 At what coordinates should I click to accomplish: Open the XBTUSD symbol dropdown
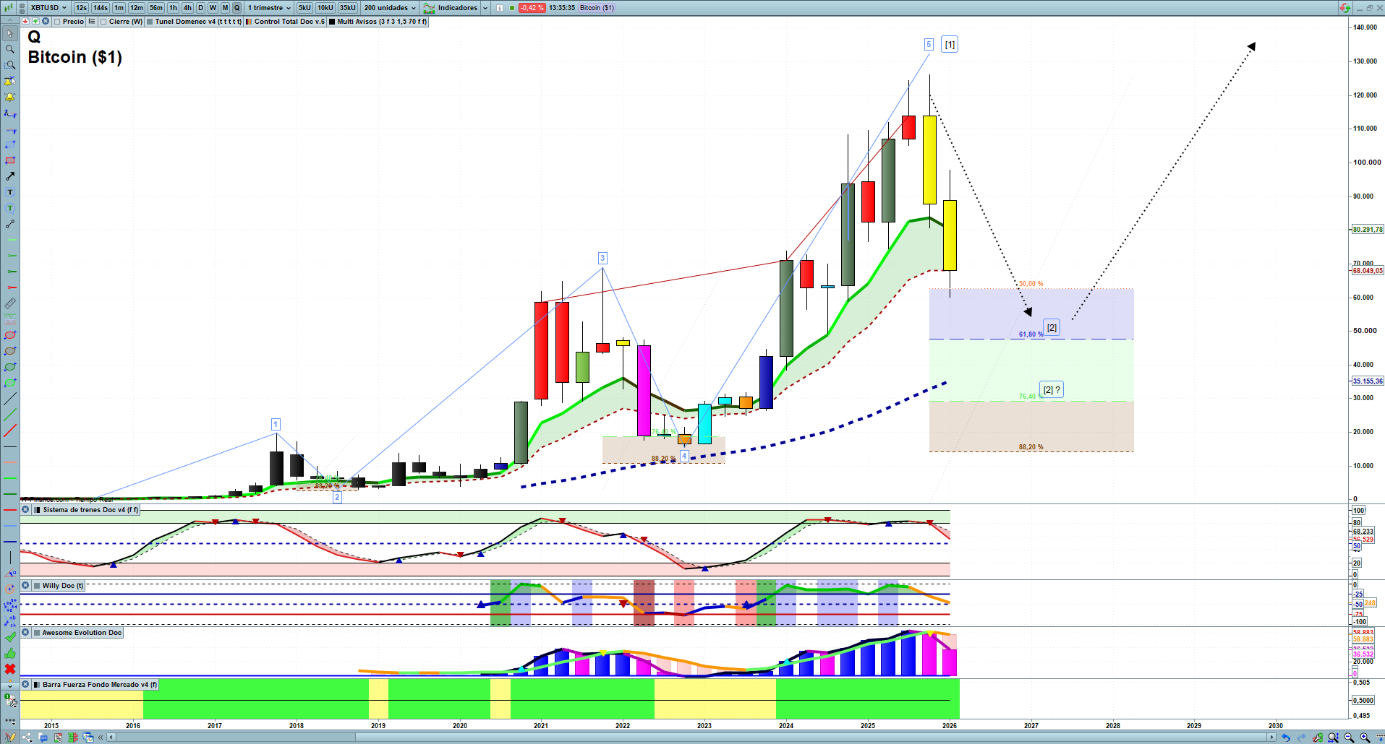pyautogui.click(x=49, y=8)
